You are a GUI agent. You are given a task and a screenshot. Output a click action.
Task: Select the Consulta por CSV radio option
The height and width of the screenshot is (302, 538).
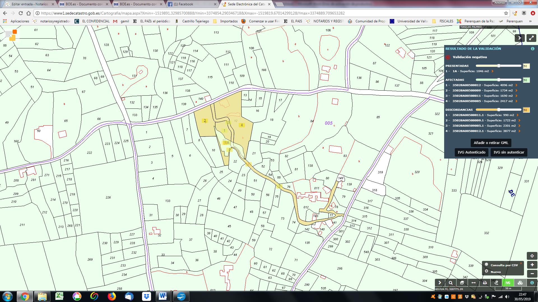pyautogui.click(x=486, y=265)
